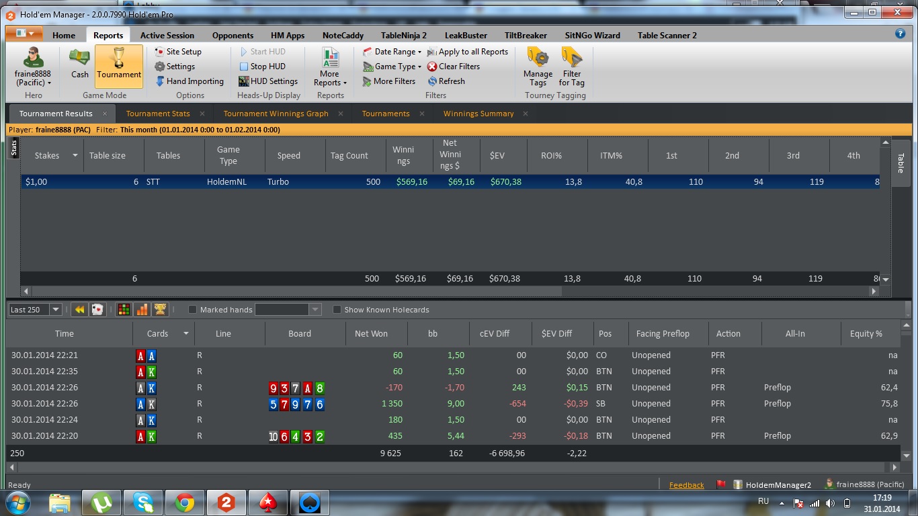Expand the vertical Stats side panel
The height and width of the screenshot is (516, 918).
pyautogui.click(x=13, y=147)
